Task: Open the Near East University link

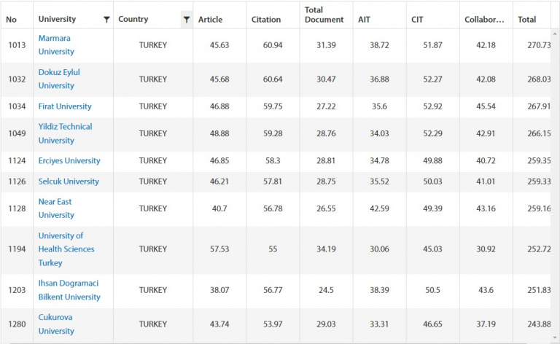Action: click(x=56, y=208)
